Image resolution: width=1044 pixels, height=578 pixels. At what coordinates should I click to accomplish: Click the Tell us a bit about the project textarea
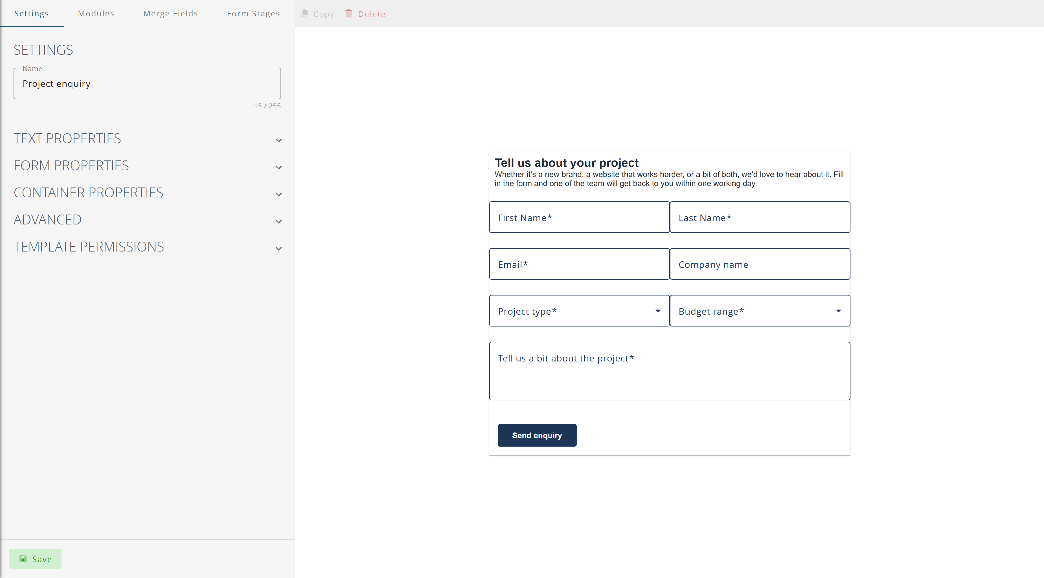click(670, 371)
